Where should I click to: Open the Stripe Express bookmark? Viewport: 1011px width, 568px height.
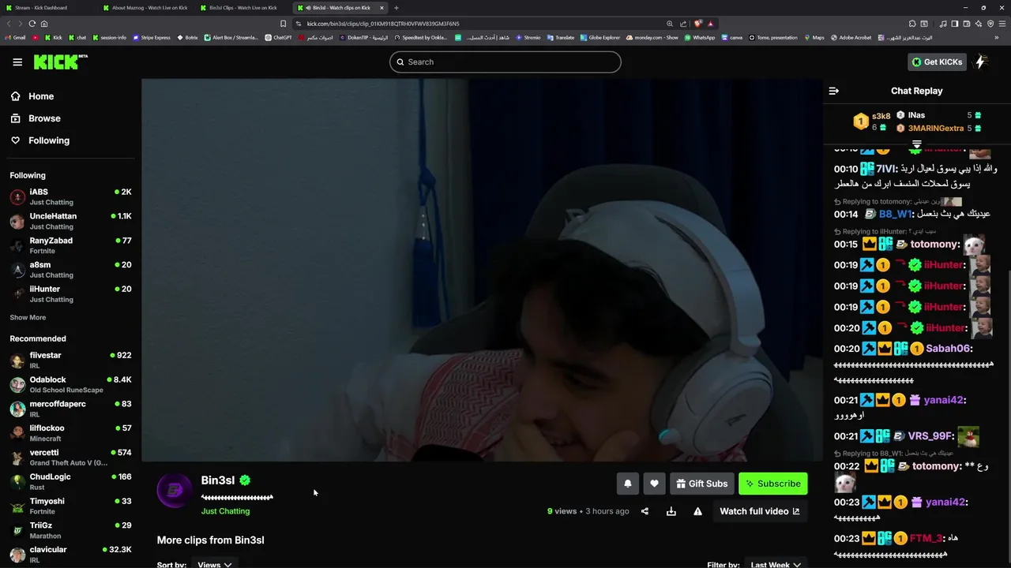click(152, 37)
